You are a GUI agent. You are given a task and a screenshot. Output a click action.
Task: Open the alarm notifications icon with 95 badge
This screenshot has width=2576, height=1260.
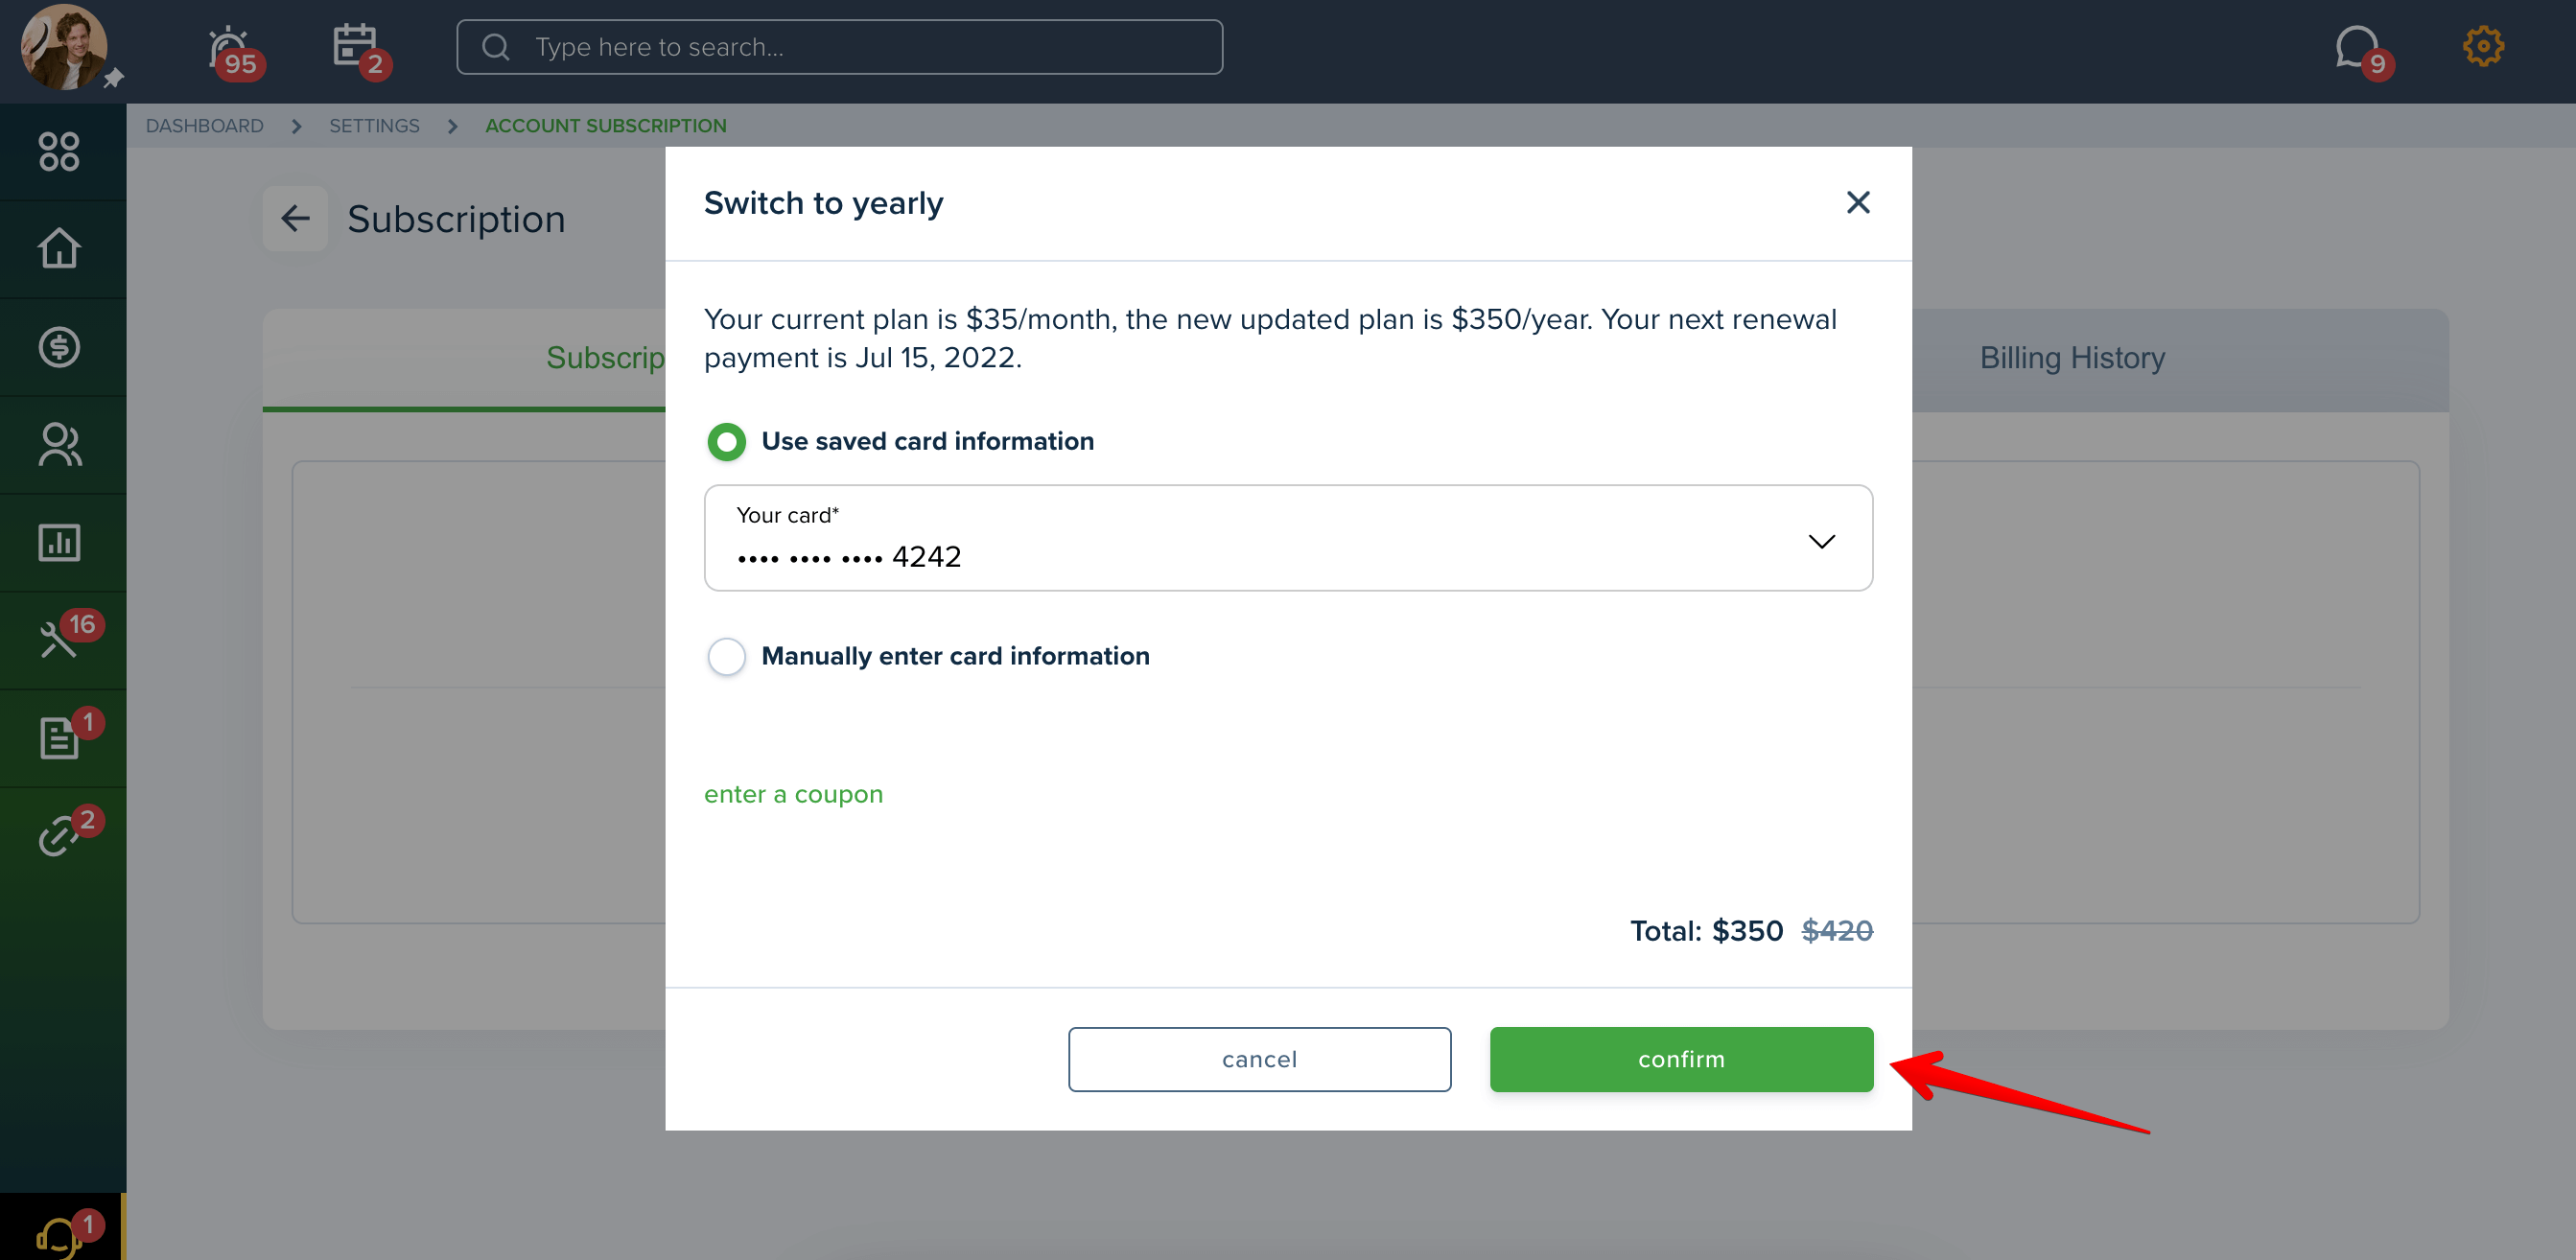[x=233, y=49]
